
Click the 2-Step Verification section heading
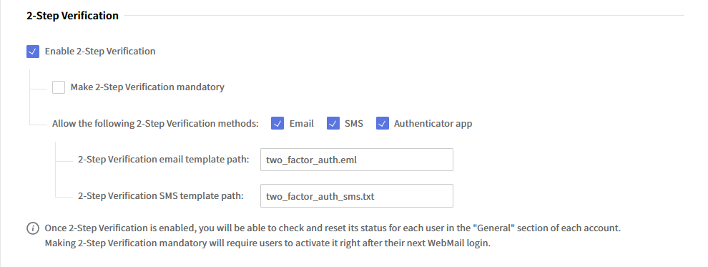pos(72,16)
